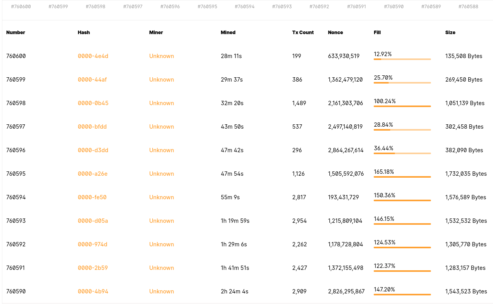Select #760595 in the top block strip
This screenshot has height=304, width=493.
point(207,7)
